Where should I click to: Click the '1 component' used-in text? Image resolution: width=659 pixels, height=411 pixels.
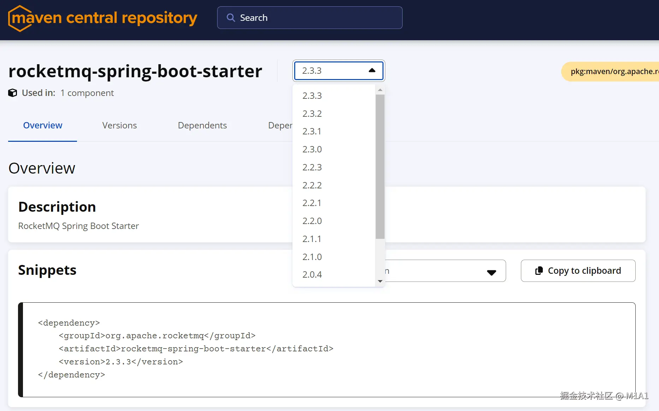(87, 93)
